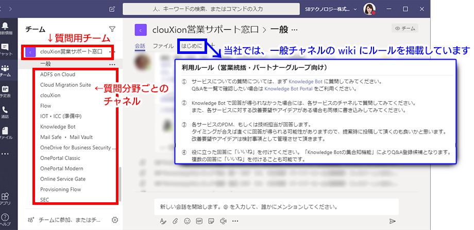Open the Mail Safe・Mail Vault channel
474x230 pixels.
[x=66, y=137]
